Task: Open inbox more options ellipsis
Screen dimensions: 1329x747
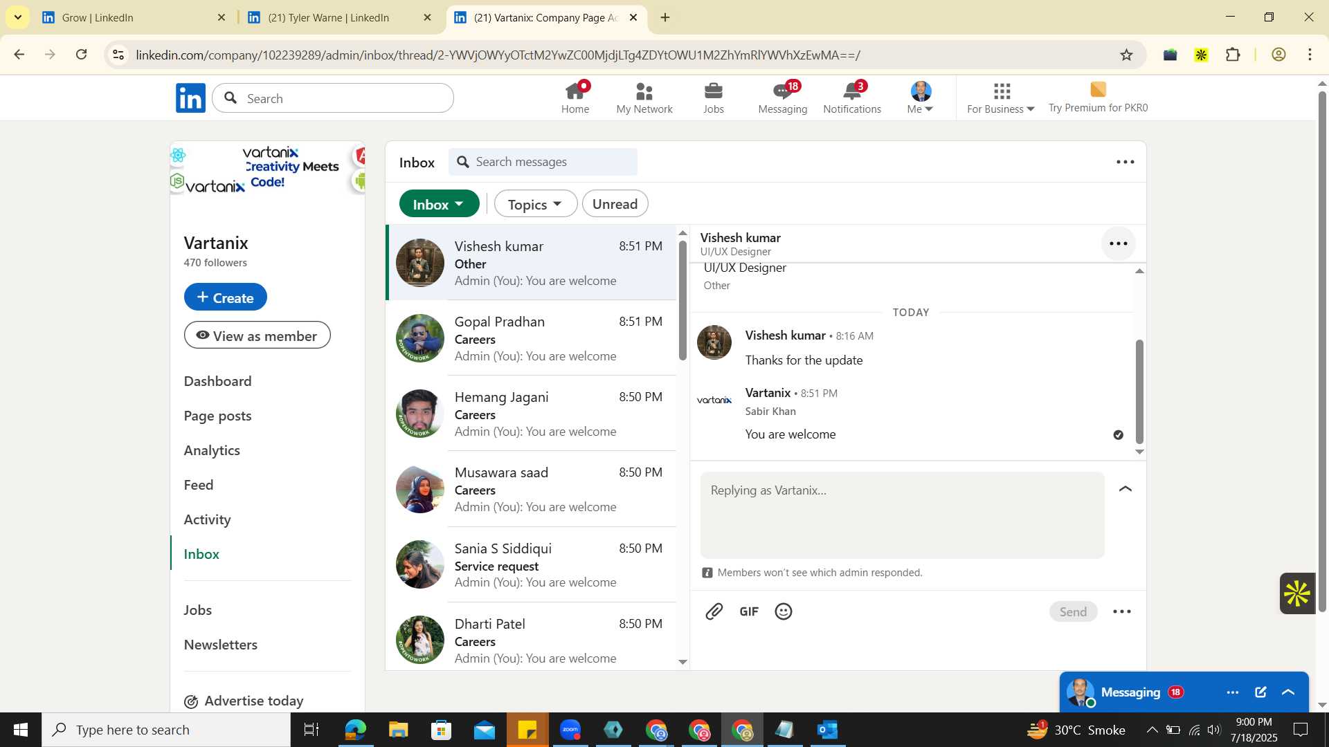Action: [x=1125, y=162]
